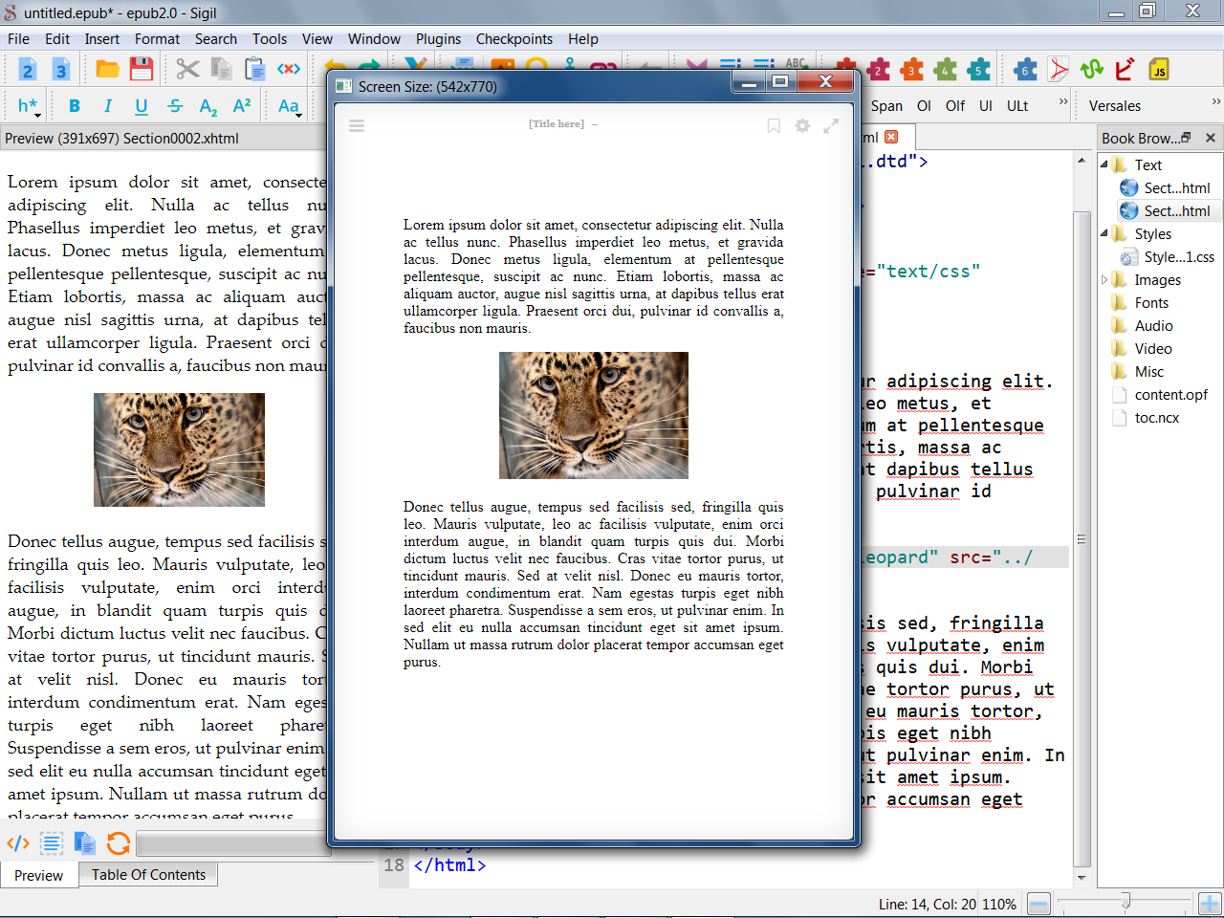This screenshot has height=918, width=1224.
Task: Click the yellow JS toolbar icon
Action: pos(1159,69)
